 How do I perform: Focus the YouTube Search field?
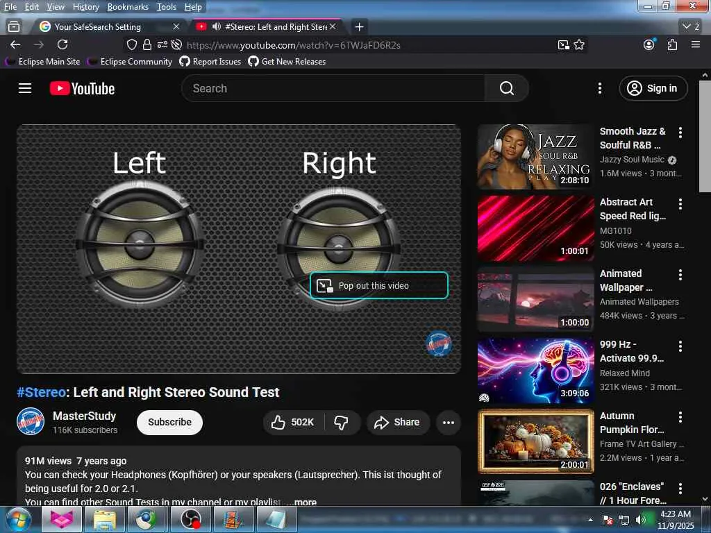point(333,88)
